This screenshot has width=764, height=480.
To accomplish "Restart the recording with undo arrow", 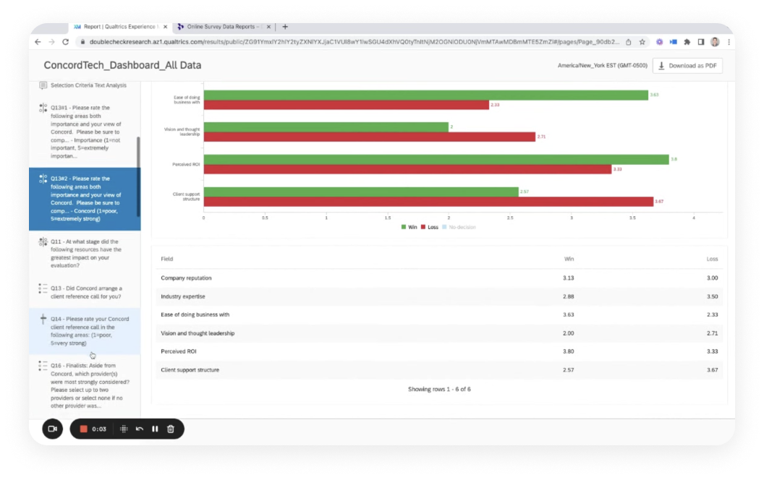I will [140, 429].
